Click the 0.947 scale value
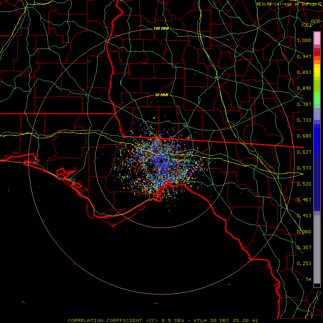The width and height of the screenshot is (323, 323). [x=304, y=56]
